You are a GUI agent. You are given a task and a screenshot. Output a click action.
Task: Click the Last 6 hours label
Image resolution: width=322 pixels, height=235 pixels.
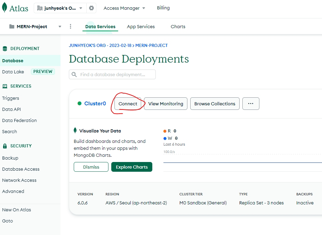click(174, 144)
